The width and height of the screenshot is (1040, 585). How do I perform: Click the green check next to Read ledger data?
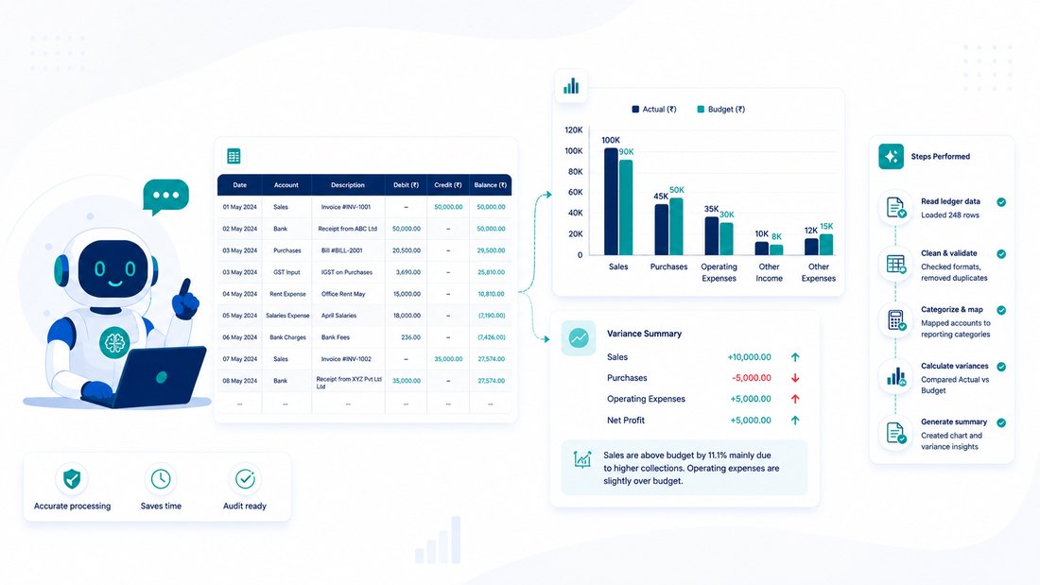point(1001,201)
